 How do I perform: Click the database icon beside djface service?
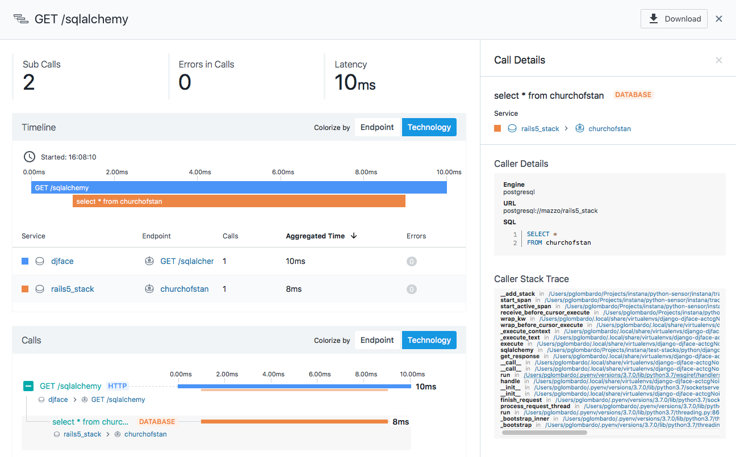[40, 261]
